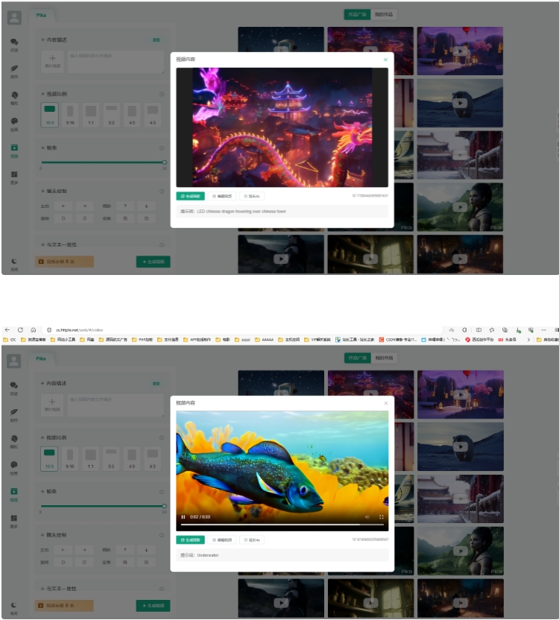The image size is (559, 620).
Task: Select 1:1 ratio in fish-video screenshot
Action: (91, 459)
